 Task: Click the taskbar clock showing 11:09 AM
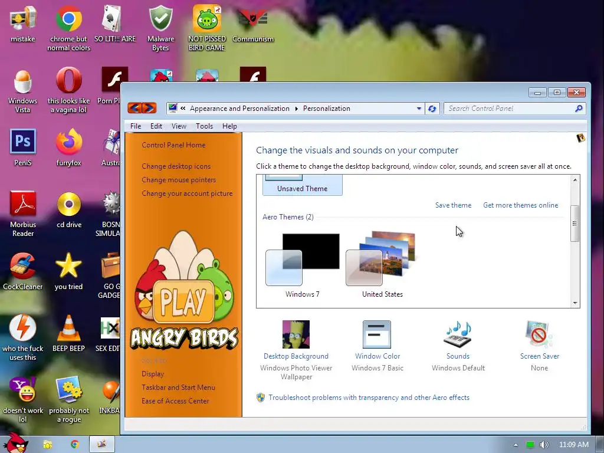tap(574, 445)
